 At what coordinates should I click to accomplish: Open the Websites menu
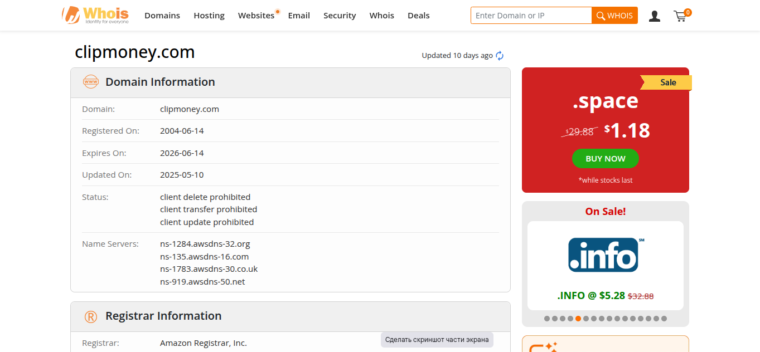[x=256, y=16]
